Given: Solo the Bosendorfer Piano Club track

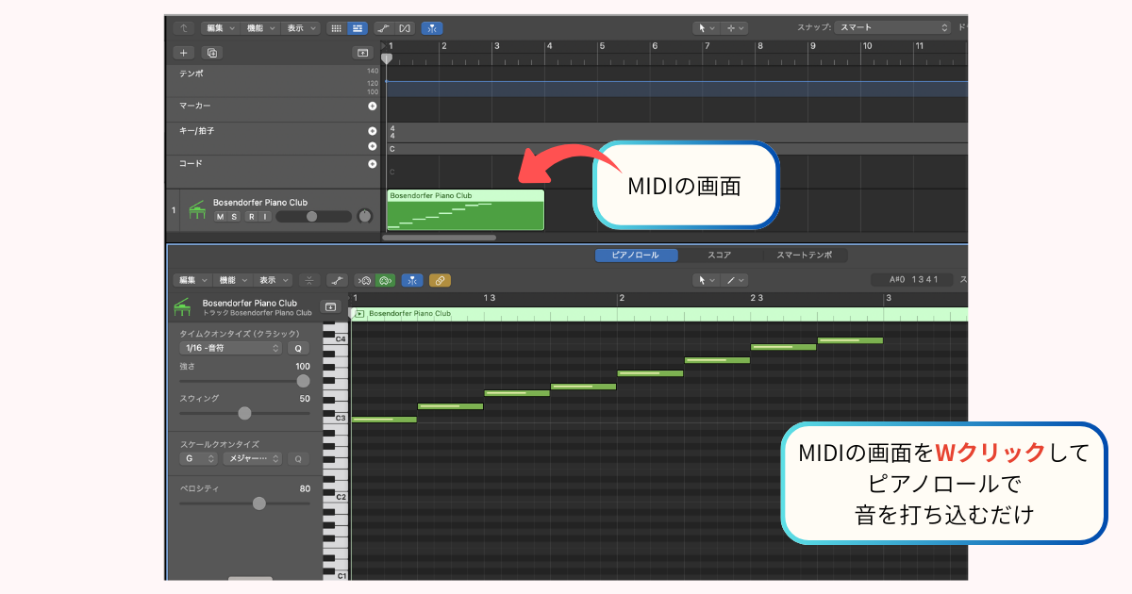Looking at the screenshot, I should tap(234, 217).
